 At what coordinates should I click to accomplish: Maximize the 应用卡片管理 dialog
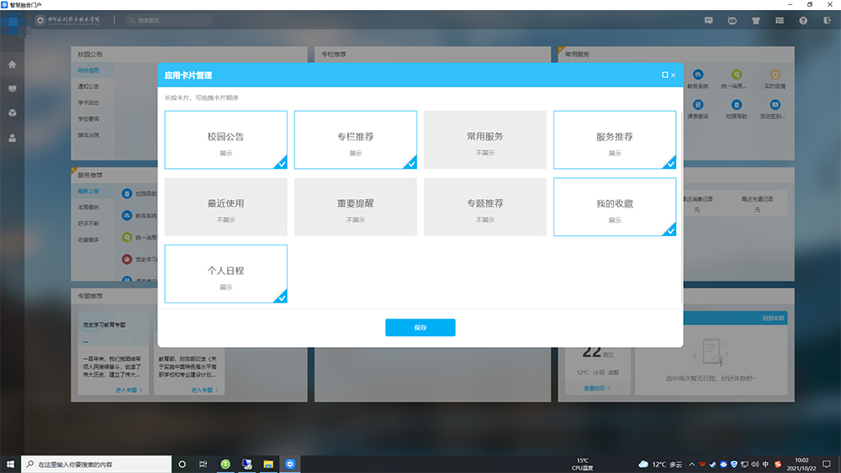tap(664, 75)
